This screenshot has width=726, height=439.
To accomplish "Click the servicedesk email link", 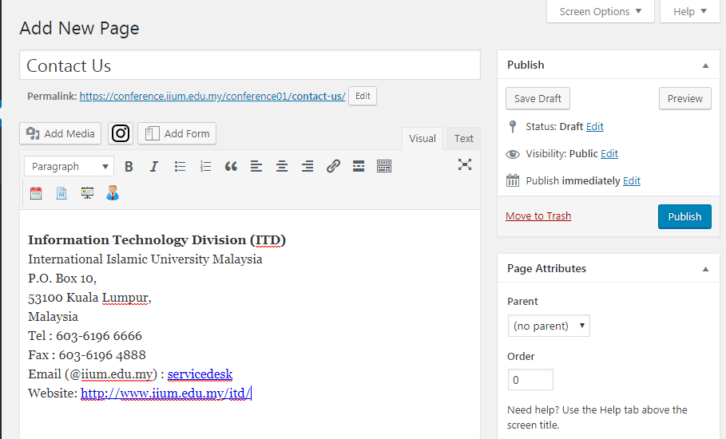I will [x=200, y=374].
